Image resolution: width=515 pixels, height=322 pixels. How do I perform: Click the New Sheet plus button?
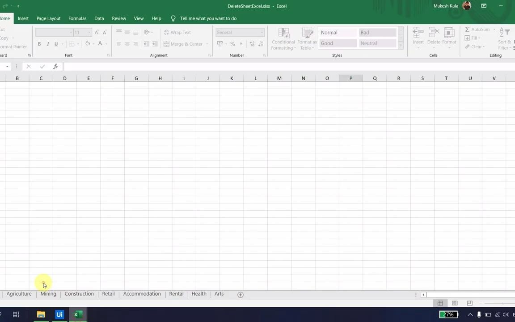(240, 294)
